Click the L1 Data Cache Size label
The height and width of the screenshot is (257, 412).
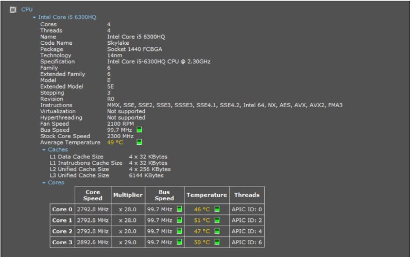pyautogui.click(x=76, y=157)
